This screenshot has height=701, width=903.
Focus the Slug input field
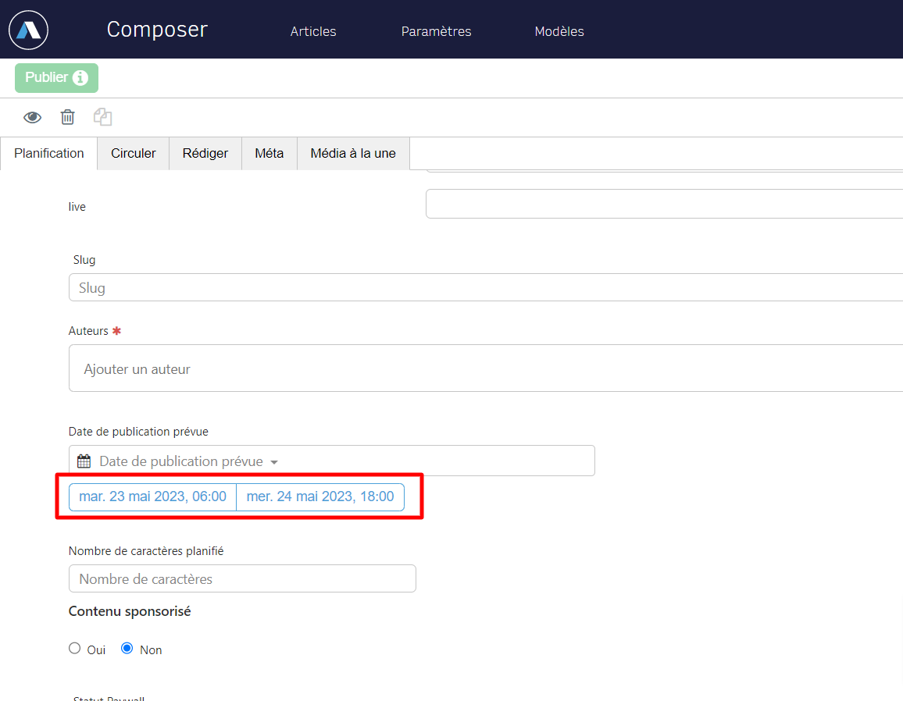(486, 287)
